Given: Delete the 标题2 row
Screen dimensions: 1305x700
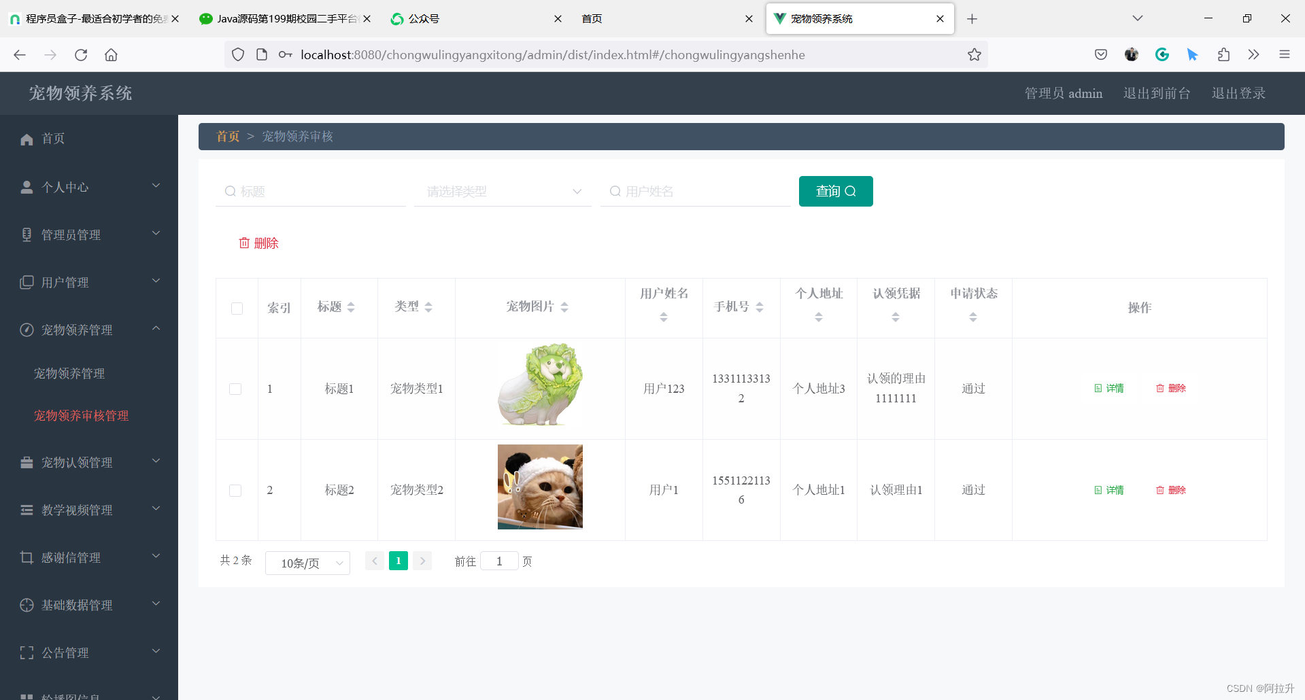Looking at the screenshot, I should 1170,490.
